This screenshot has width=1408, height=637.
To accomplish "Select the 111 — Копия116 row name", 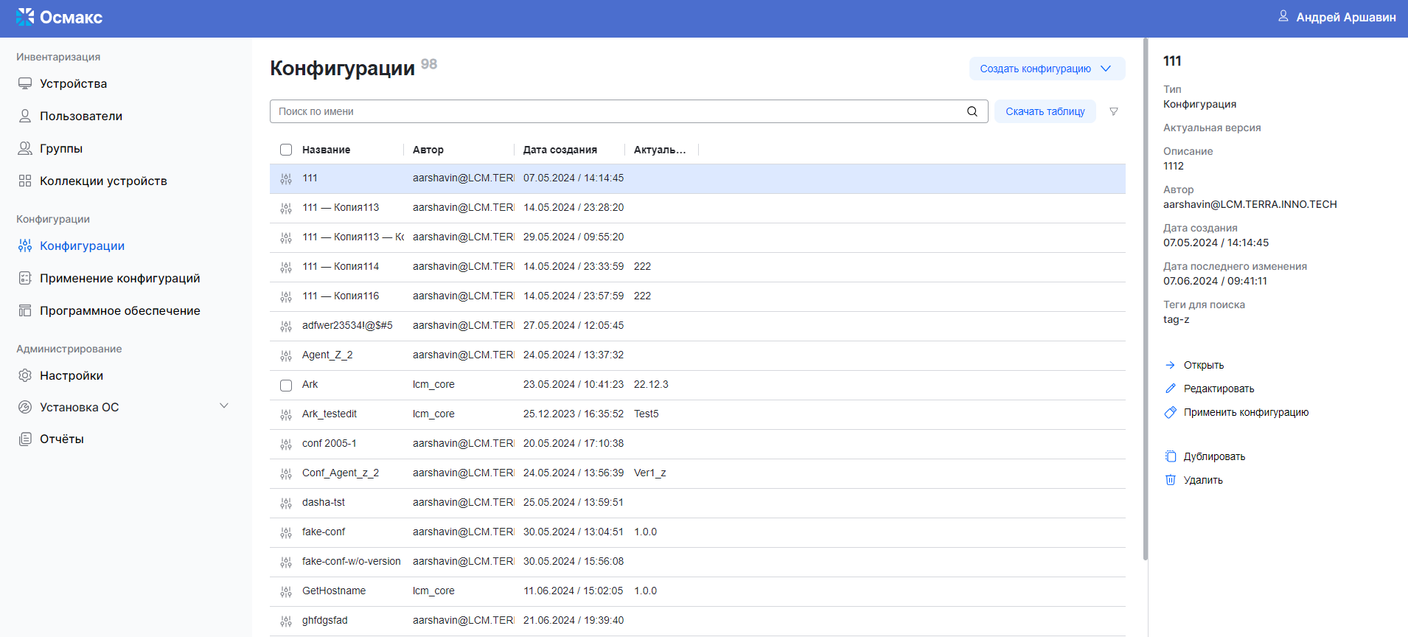I will point(340,296).
